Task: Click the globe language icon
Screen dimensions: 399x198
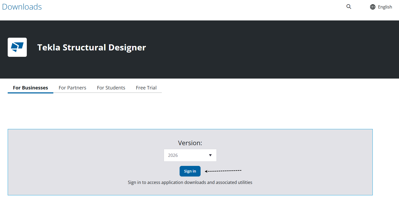Action: coord(373,7)
